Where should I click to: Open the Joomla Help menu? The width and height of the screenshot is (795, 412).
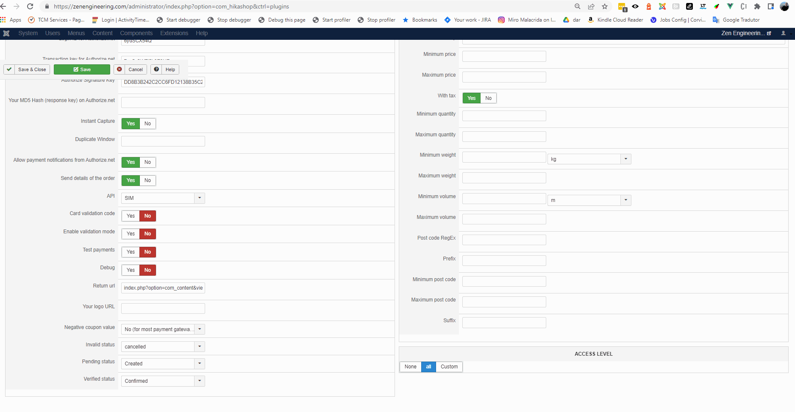(x=202, y=33)
